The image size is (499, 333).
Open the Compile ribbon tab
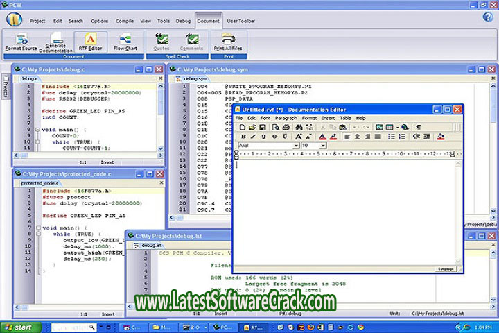[x=123, y=21]
